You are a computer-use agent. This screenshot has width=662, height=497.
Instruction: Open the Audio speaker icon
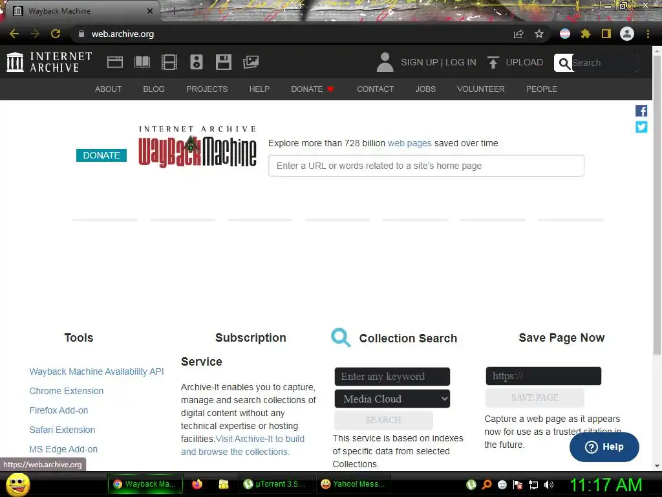(197, 62)
